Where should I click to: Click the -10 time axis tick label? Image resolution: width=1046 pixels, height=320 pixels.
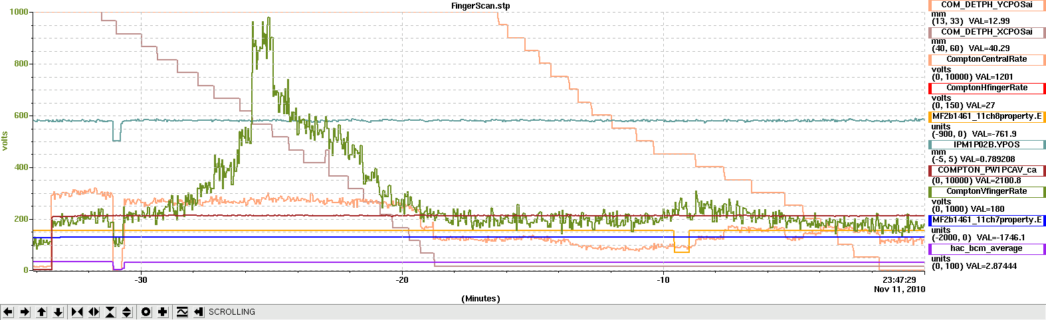(663, 280)
